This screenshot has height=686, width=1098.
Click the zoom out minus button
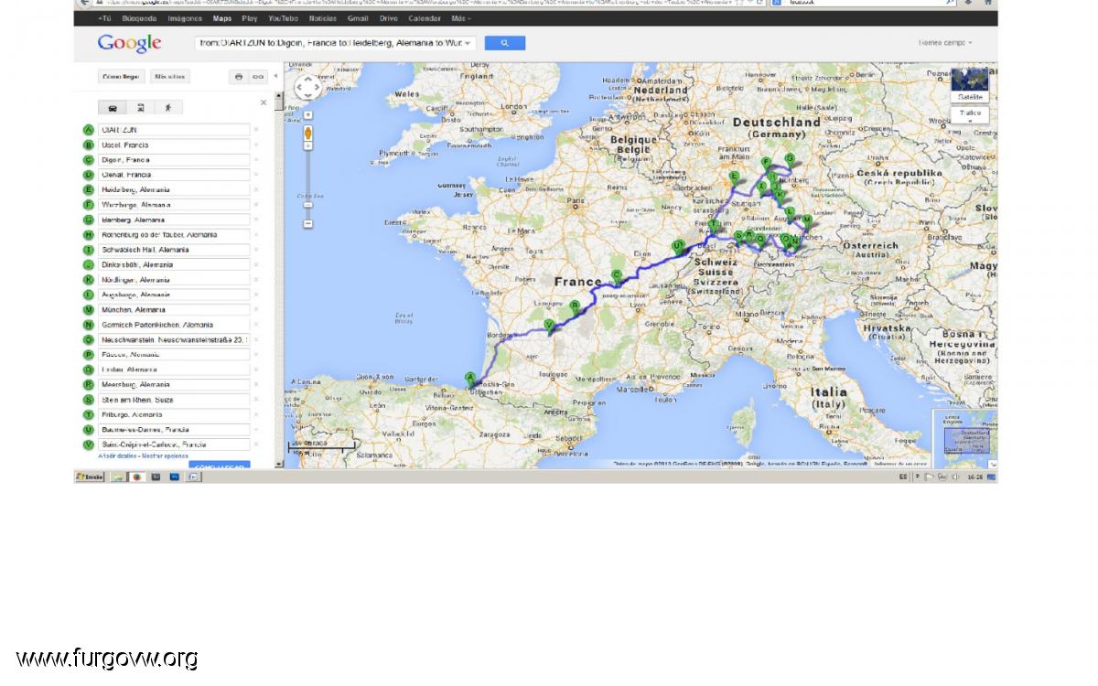[x=308, y=223]
